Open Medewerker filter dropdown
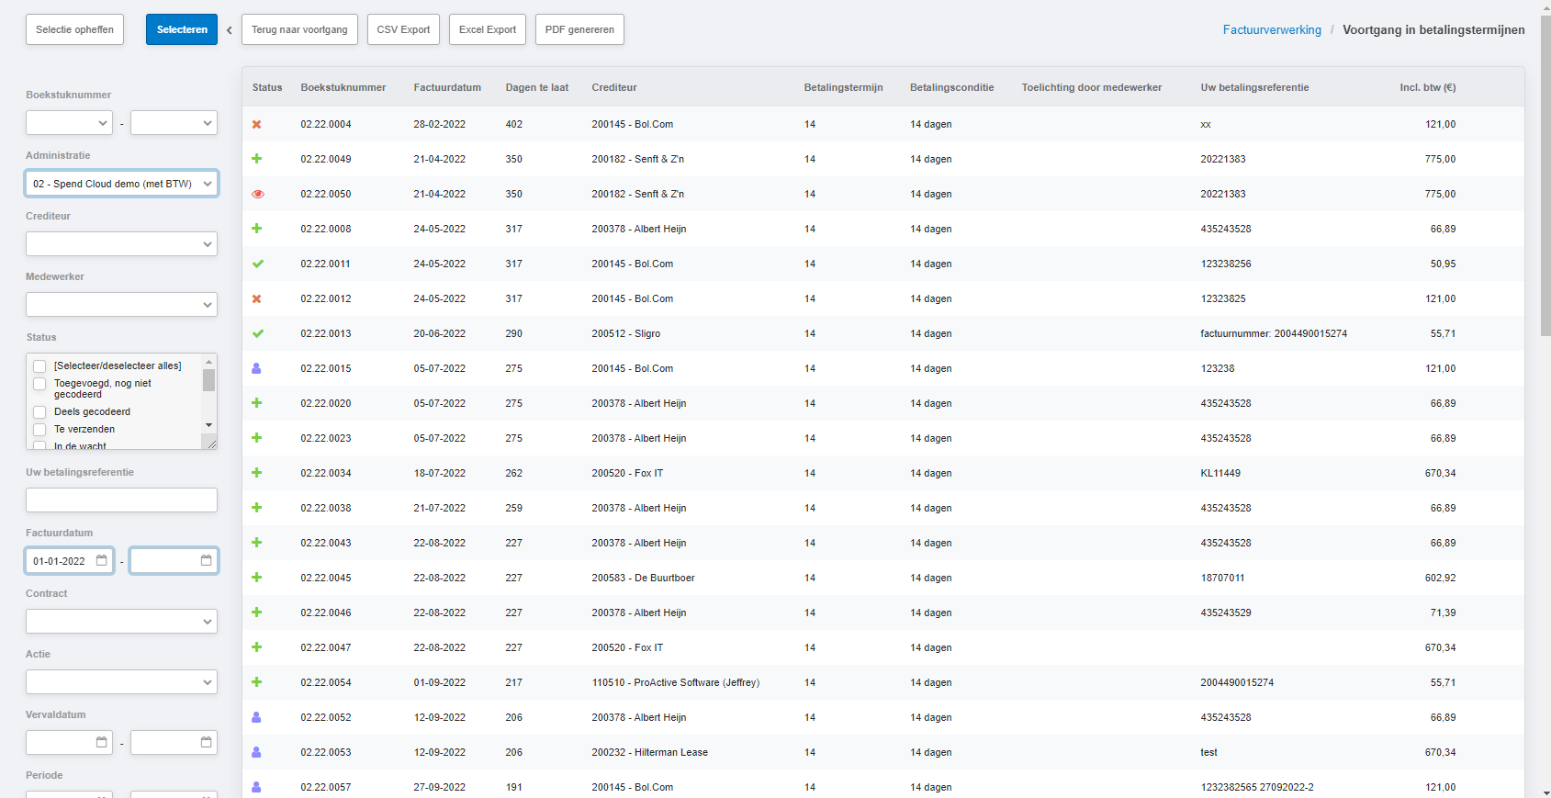The image size is (1551, 798). (121, 305)
